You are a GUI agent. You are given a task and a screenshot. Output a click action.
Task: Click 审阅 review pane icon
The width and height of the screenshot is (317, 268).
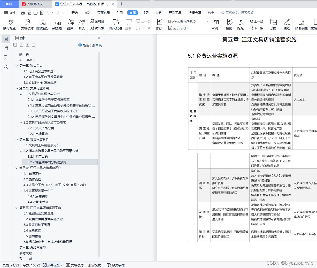click(x=216, y=24)
